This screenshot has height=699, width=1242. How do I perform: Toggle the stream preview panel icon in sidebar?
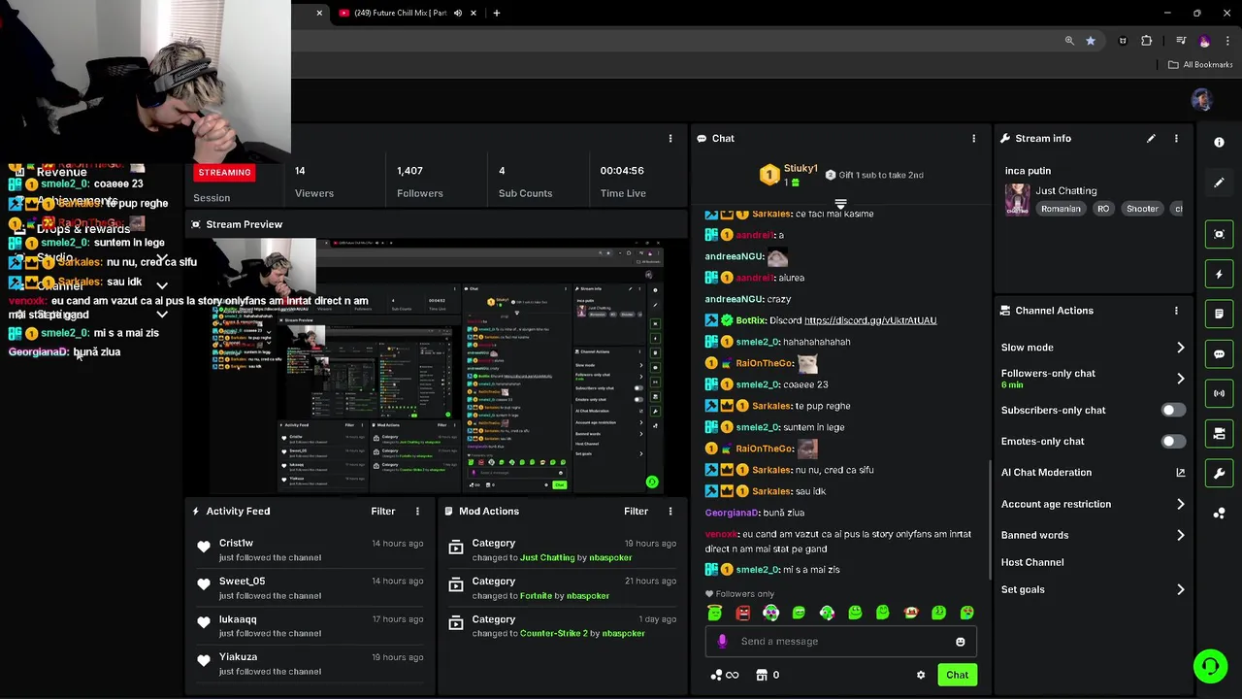(1219, 234)
